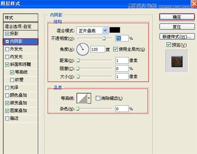The image size is (197, 154).
Task: Toggle the 投影 checkbox
Action: click(7, 34)
